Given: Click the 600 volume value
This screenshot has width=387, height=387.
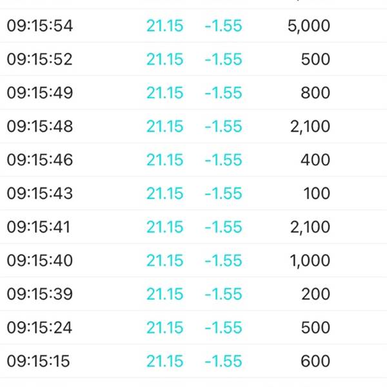Looking at the screenshot, I should coord(315,361).
